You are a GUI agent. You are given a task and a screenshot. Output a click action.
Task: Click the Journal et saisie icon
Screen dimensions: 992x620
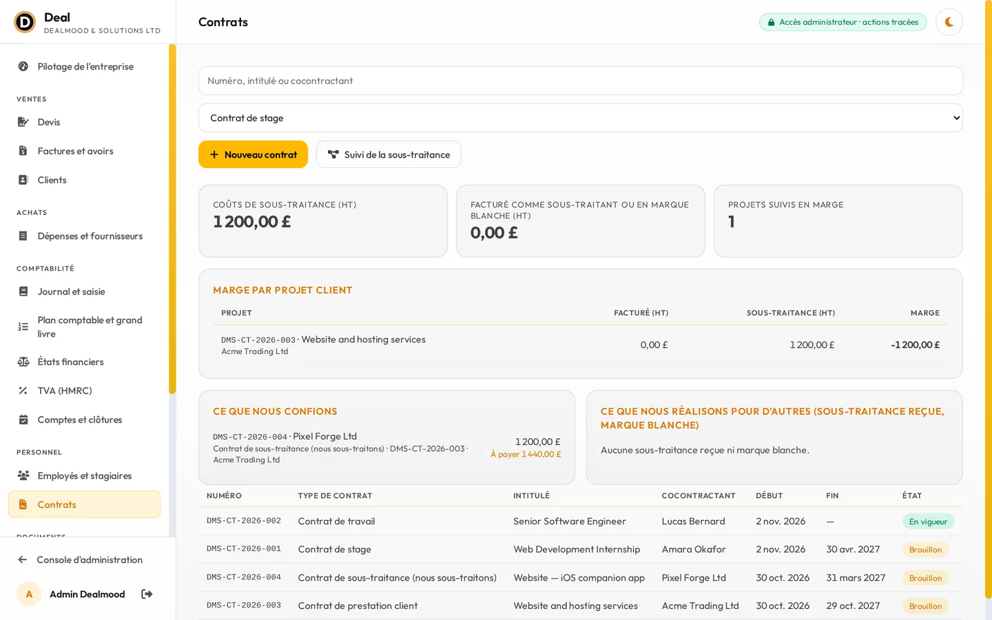(x=23, y=291)
